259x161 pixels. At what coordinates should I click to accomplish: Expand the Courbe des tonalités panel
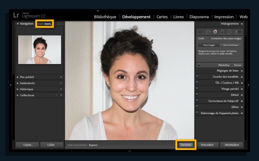pos(241,77)
